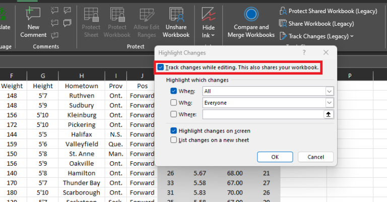Click the Man. province cell

(x=116, y=154)
